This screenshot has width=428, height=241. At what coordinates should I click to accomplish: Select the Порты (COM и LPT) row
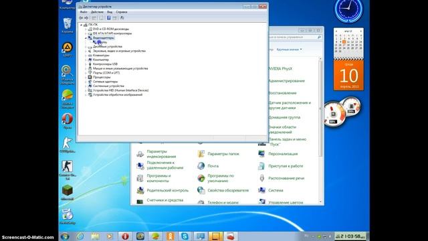106,73
